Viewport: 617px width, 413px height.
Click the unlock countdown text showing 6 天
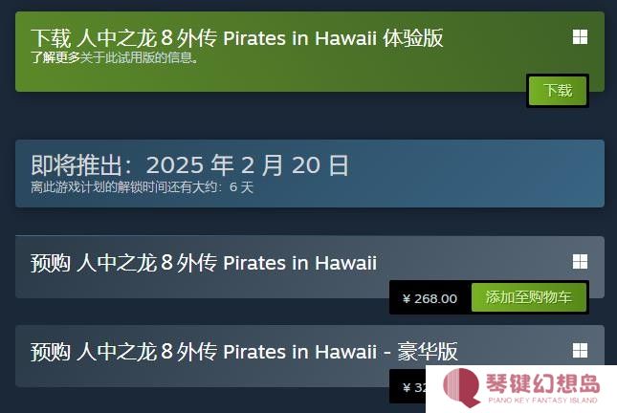(x=142, y=187)
